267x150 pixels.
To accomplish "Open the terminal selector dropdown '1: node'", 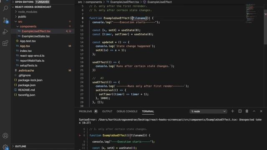I will pyautogui.click(x=209, y=111).
